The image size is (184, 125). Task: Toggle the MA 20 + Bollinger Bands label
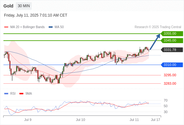(x=27, y=27)
